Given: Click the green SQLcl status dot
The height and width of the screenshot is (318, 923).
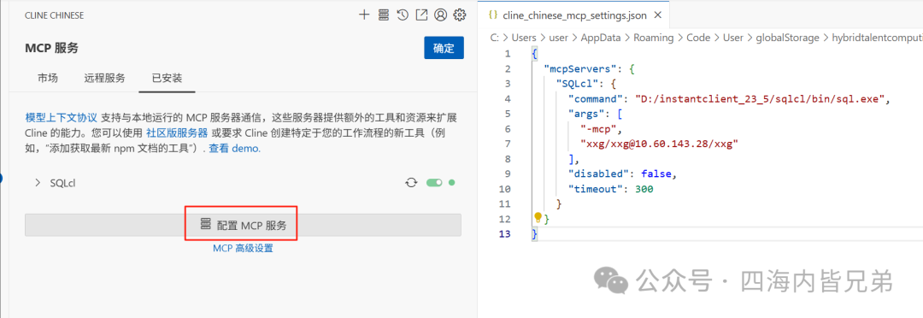Looking at the screenshot, I should [x=452, y=183].
